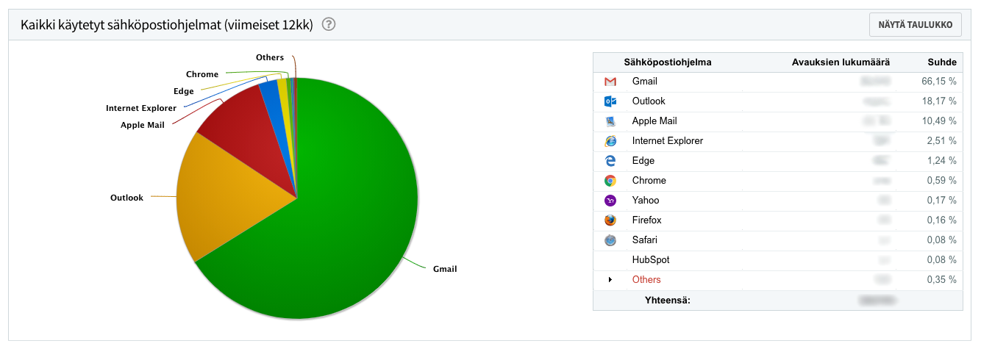This screenshot has width=981, height=349.
Task: Click the Yhteensä total label
Action: coord(668,300)
